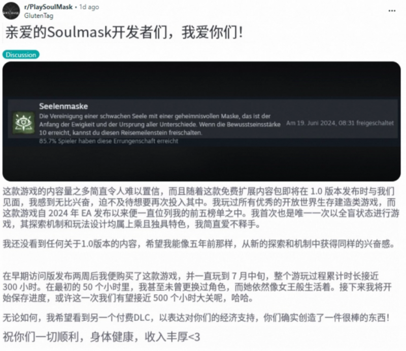Open GlutenTag's user profile
Viewport: 406px width, 351px height.
pyautogui.click(x=39, y=16)
